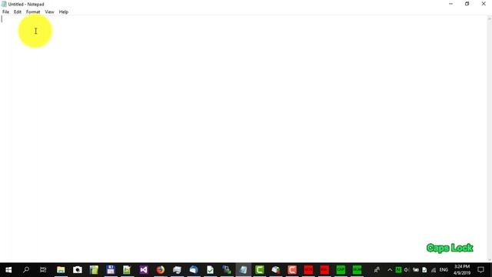Image resolution: width=492 pixels, height=277 pixels.
Task: Open the File menu
Action: (5, 12)
